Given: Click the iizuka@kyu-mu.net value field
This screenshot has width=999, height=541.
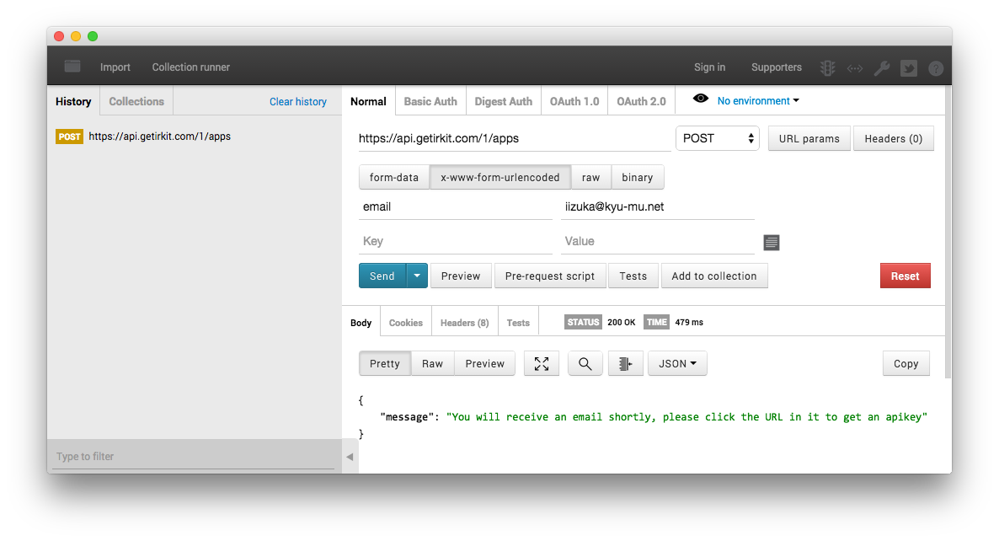Looking at the screenshot, I should coord(658,207).
